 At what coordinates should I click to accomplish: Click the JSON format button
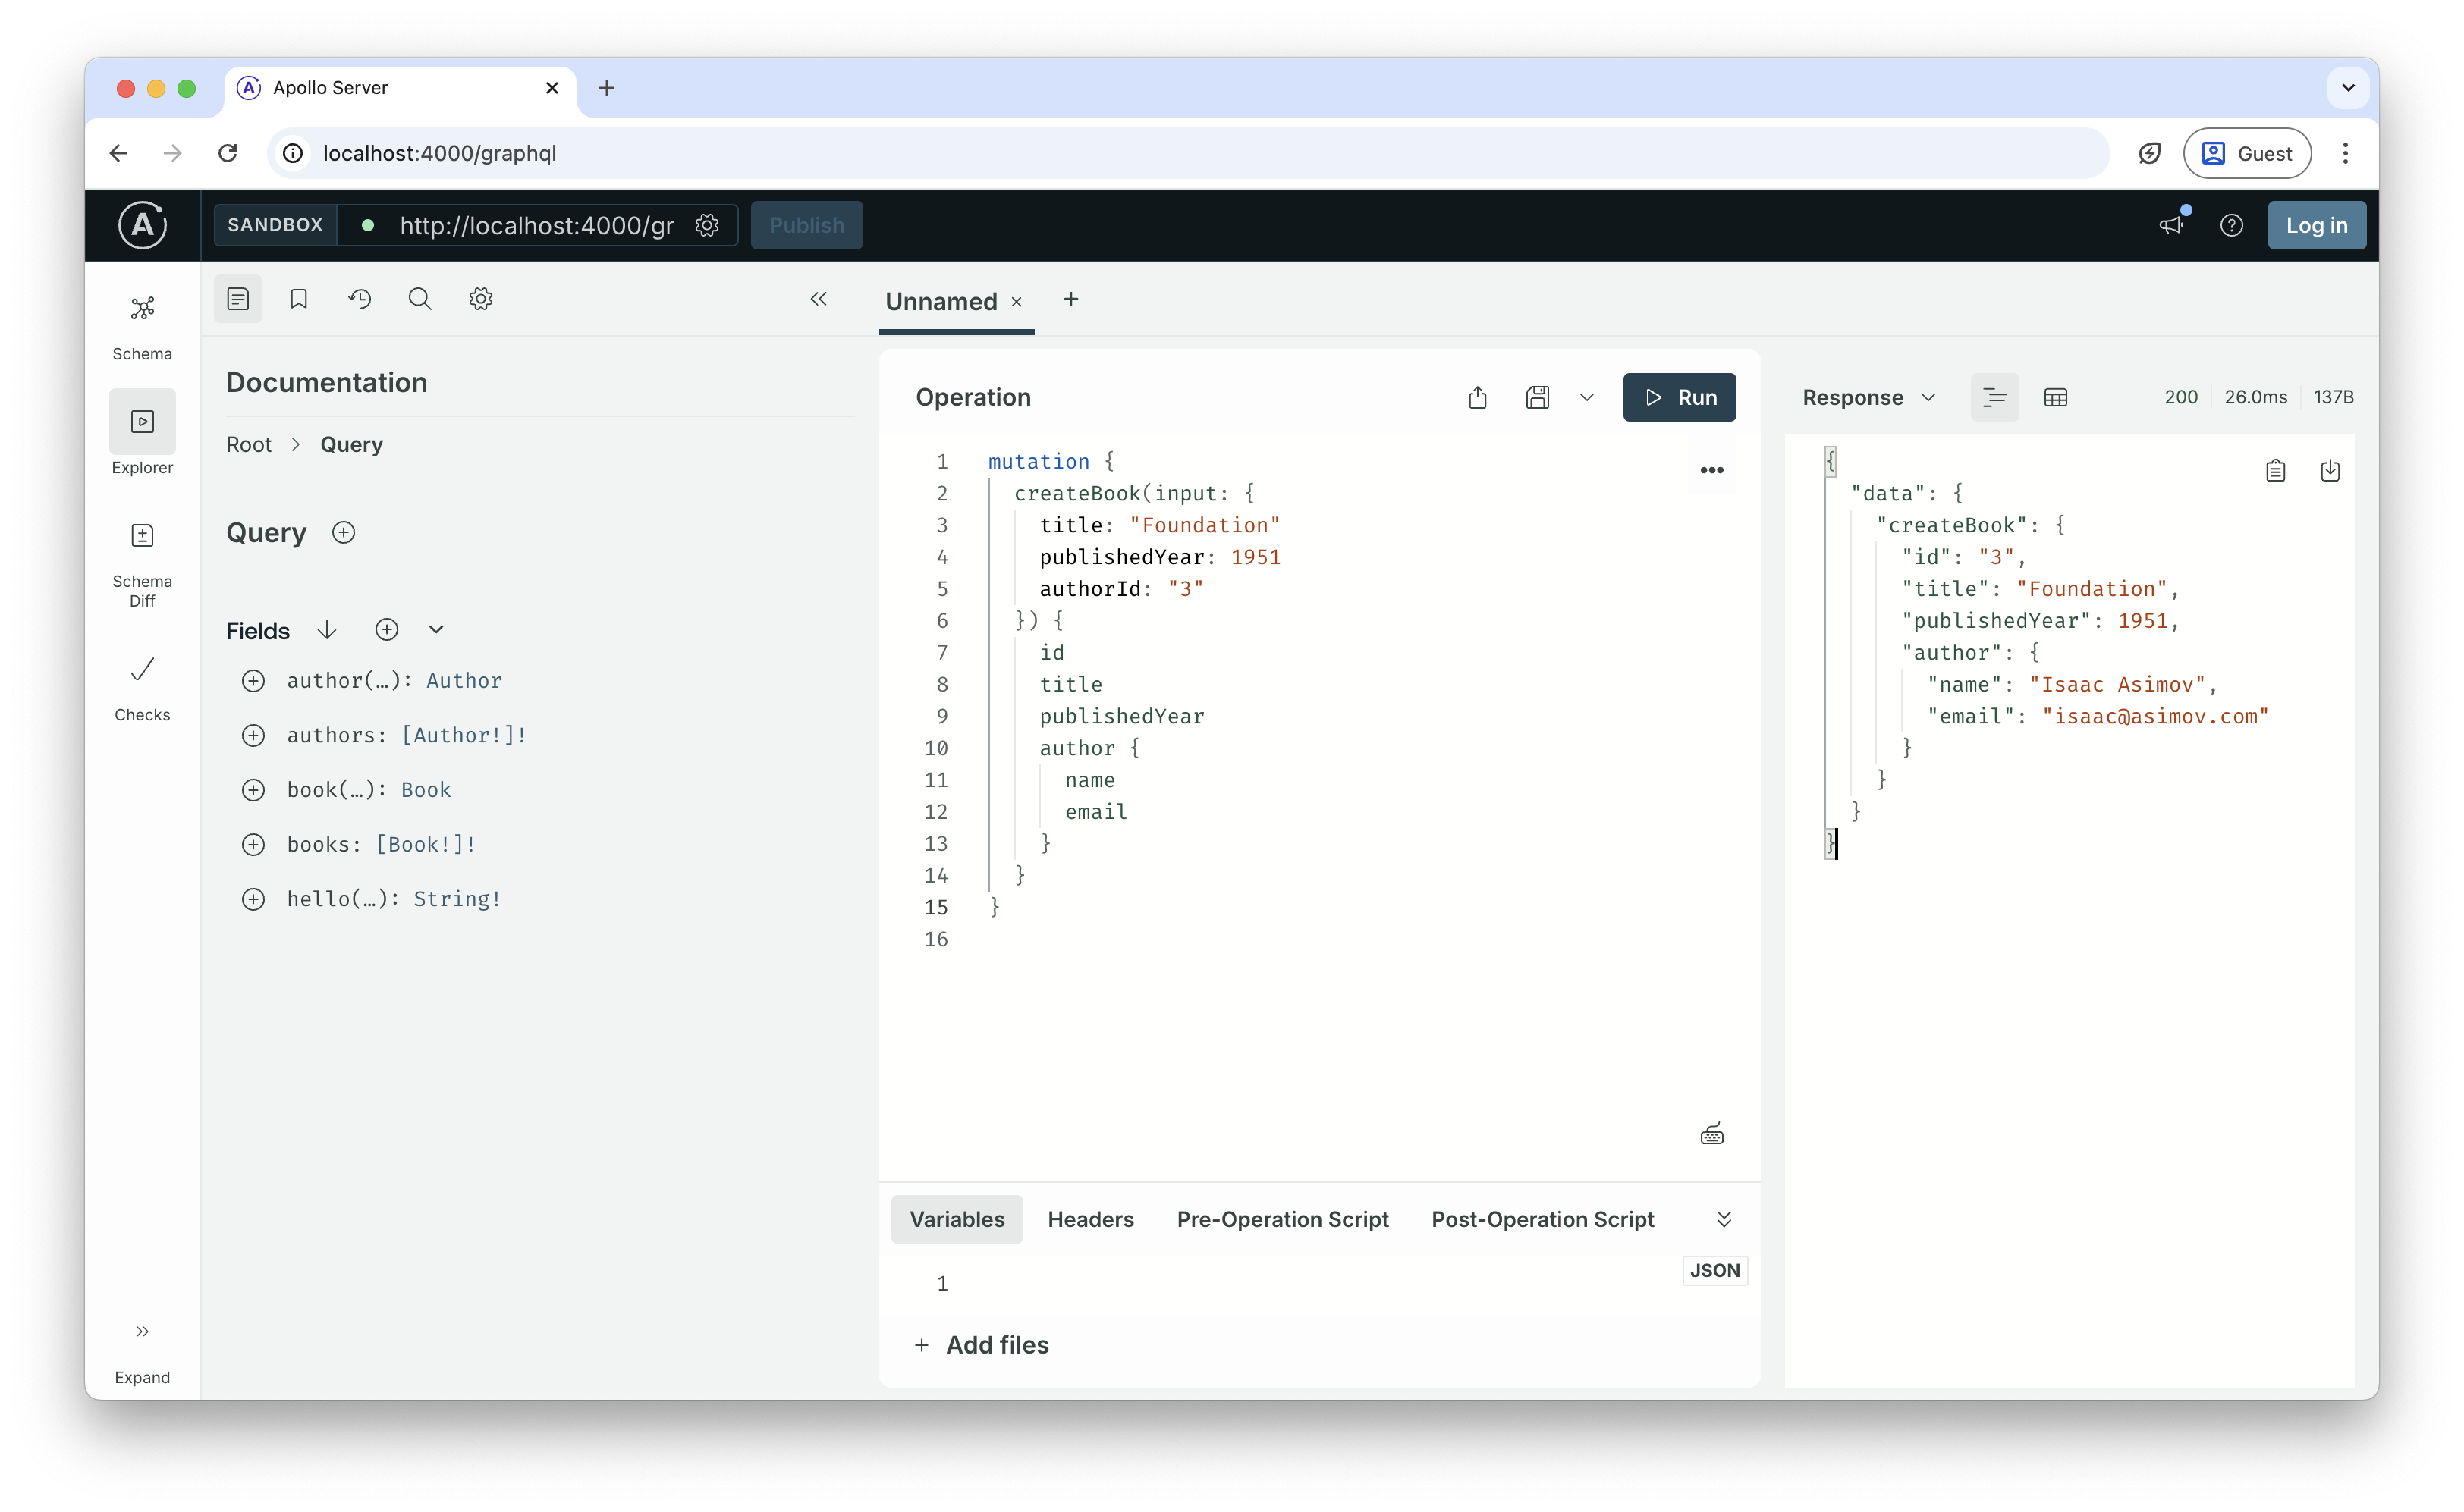(1714, 1270)
